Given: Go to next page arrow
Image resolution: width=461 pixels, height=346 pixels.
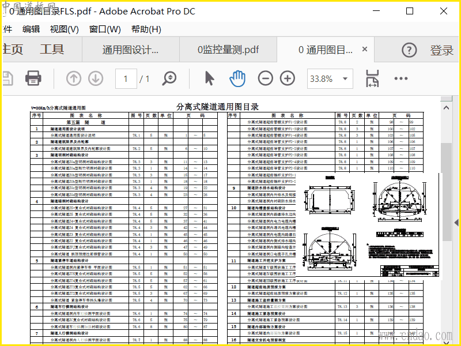Looking at the screenshot, I should point(96,78).
